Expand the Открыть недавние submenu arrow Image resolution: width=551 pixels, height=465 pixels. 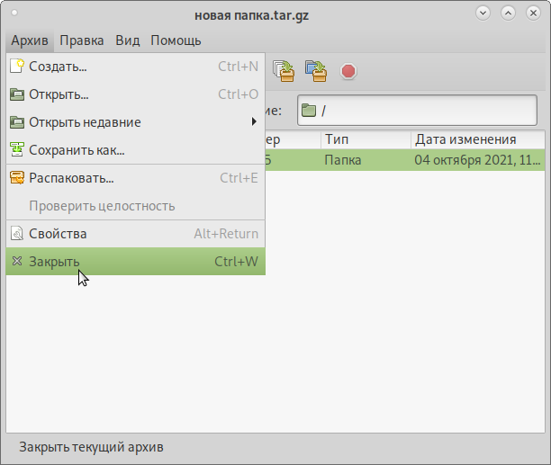pyautogui.click(x=254, y=122)
